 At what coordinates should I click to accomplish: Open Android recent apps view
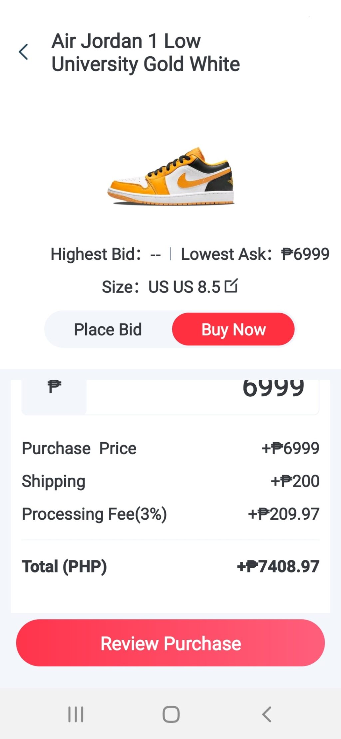tap(76, 714)
